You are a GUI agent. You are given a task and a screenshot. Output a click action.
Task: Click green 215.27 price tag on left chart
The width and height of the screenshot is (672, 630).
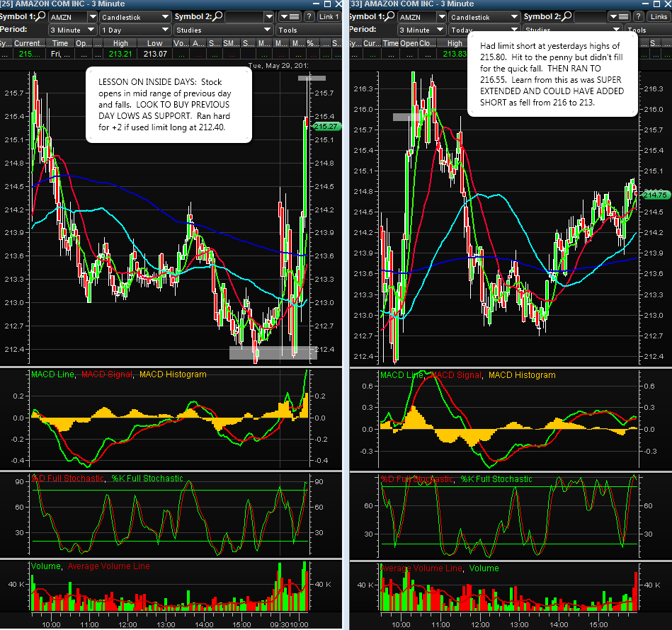[326, 126]
